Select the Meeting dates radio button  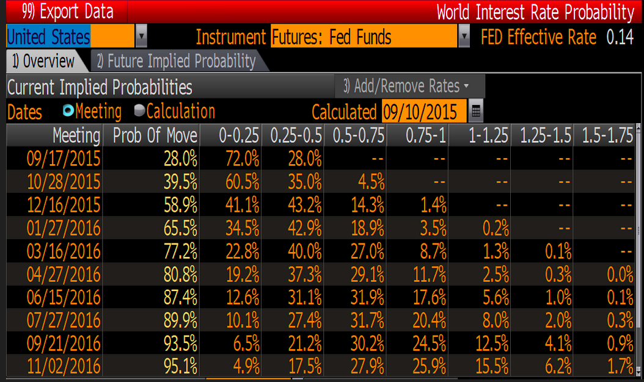[68, 110]
